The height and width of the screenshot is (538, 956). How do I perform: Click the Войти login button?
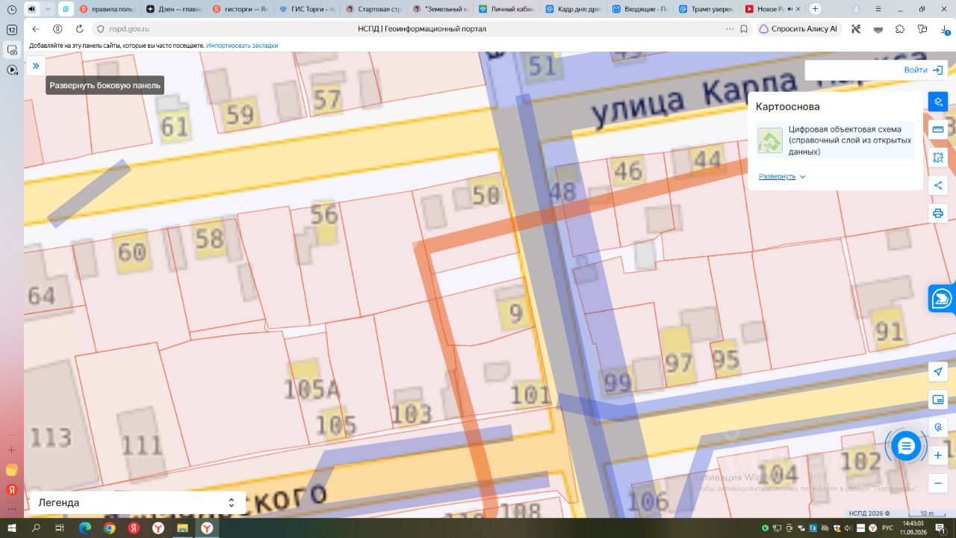[x=923, y=69]
